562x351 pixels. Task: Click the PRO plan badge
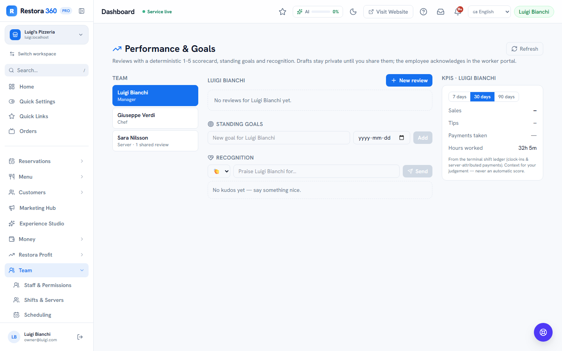(x=66, y=11)
